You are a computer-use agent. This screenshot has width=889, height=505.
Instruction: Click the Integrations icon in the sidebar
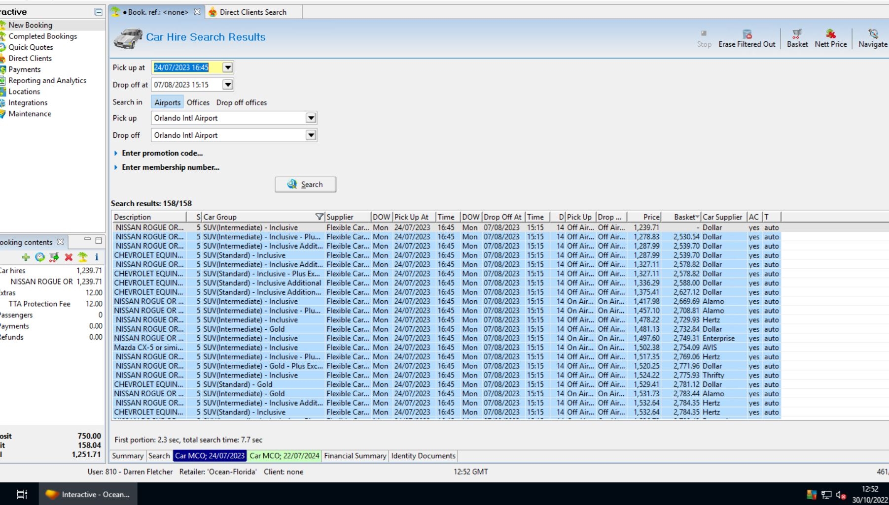[2, 102]
